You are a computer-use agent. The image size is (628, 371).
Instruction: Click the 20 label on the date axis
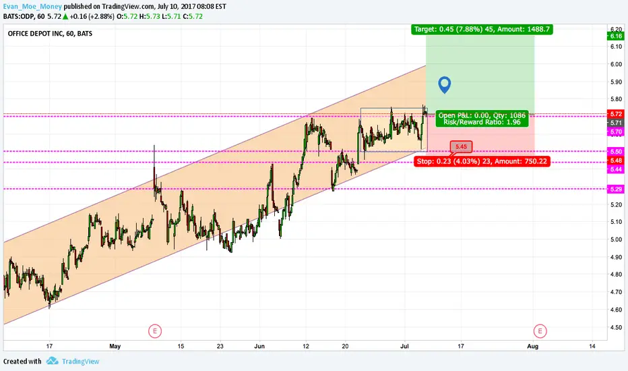pyautogui.click(x=345, y=346)
